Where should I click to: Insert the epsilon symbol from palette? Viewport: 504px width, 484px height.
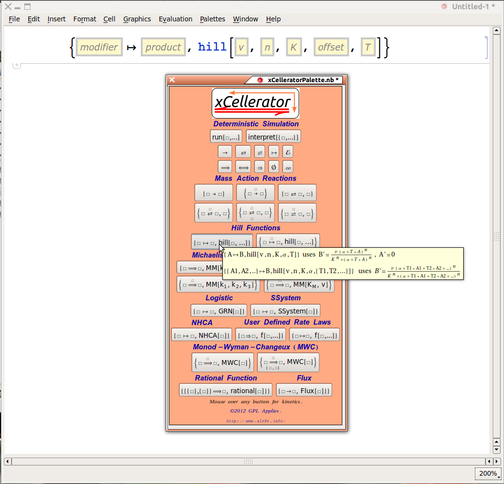click(288, 152)
